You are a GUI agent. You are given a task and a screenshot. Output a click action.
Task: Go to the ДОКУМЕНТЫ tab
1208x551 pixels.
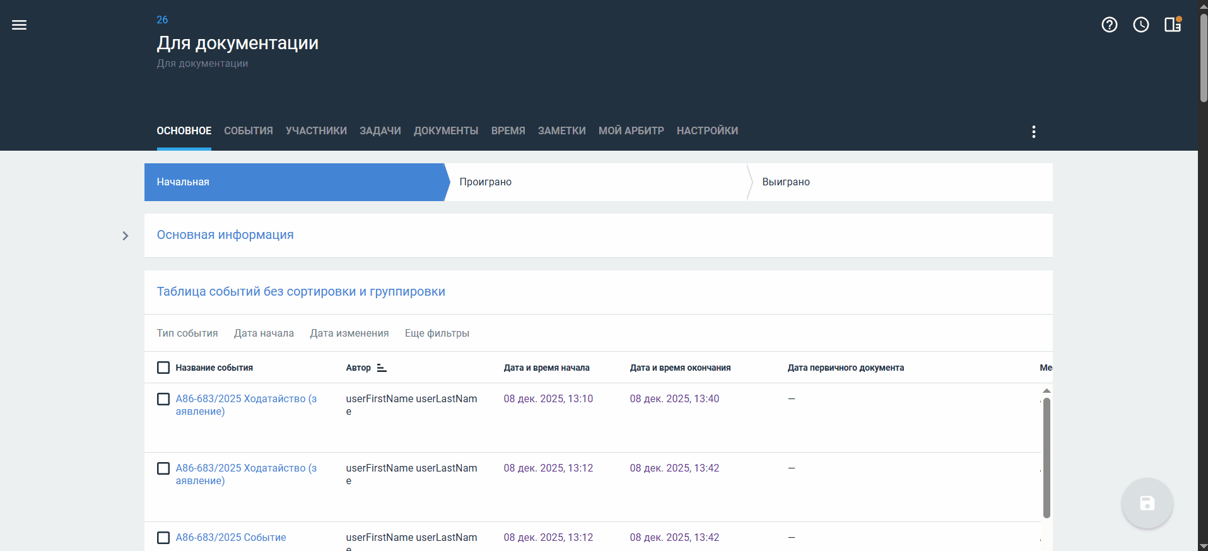[x=445, y=130]
